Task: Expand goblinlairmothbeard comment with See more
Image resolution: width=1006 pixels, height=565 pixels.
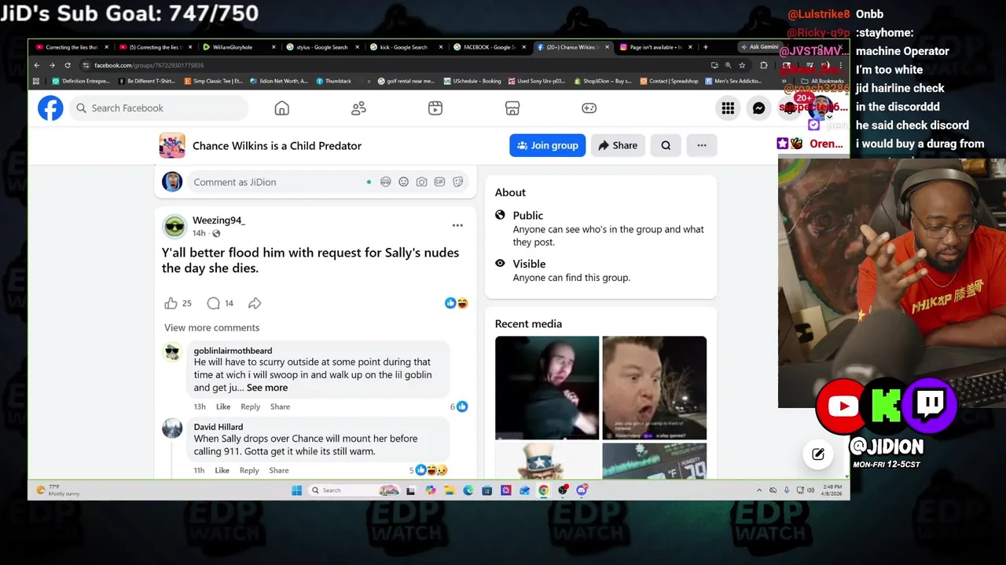Action: [x=267, y=388]
